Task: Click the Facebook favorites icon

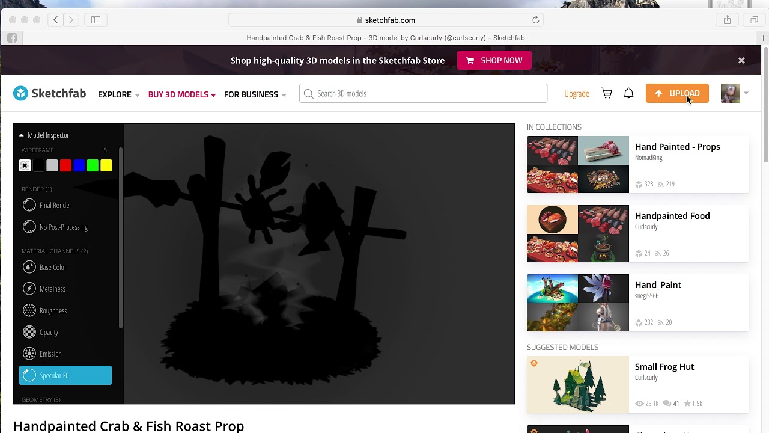Action: [12, 38]
